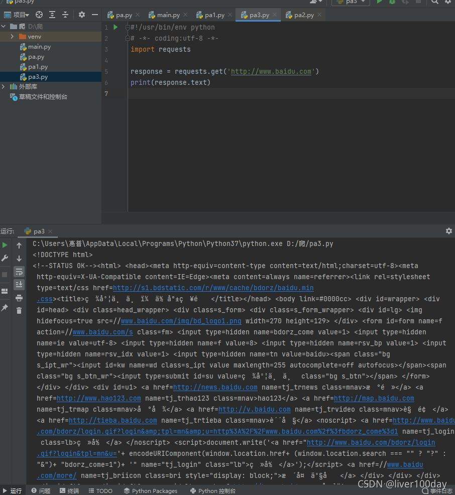Collapse the D:\爬 project root node
Image resolution: width=455 pixels, height=495 pixels.
pyautogui.click(x=4, y=27)
